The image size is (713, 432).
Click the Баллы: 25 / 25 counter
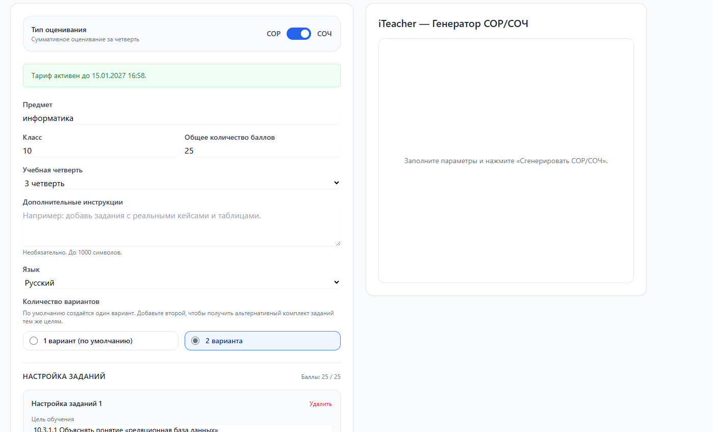320,377
